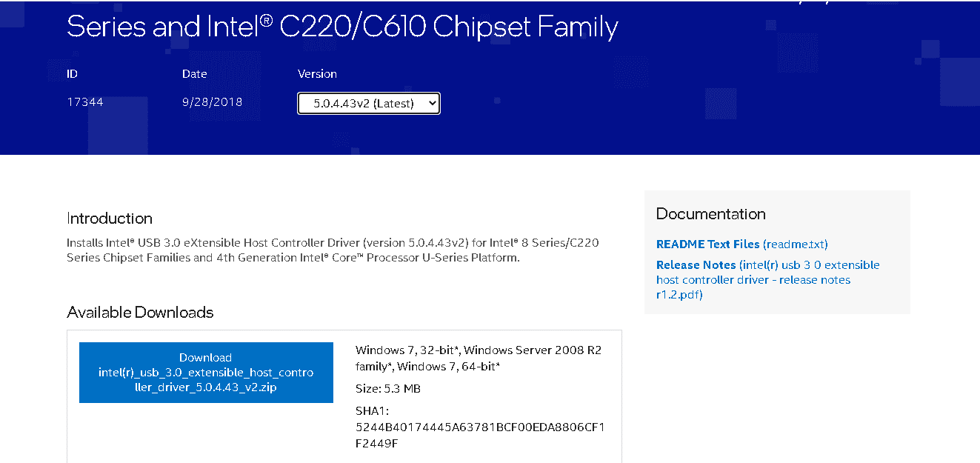This screenshot has height=463, width=980.
Task: Click the Date value 9/28/2018
Action: click(x=212, y=102)
